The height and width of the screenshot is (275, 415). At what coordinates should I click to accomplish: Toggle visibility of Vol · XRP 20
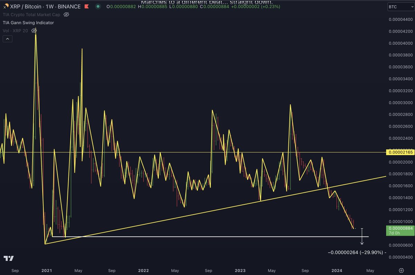[x=34, y=30]
